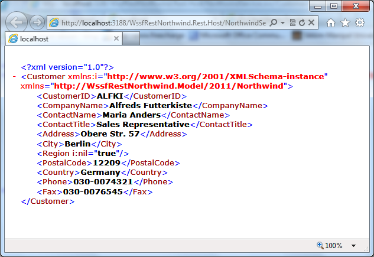Viewport: 374px width, 257px height.
Task: Click the Sales Representative contact title
Action: 143,125
